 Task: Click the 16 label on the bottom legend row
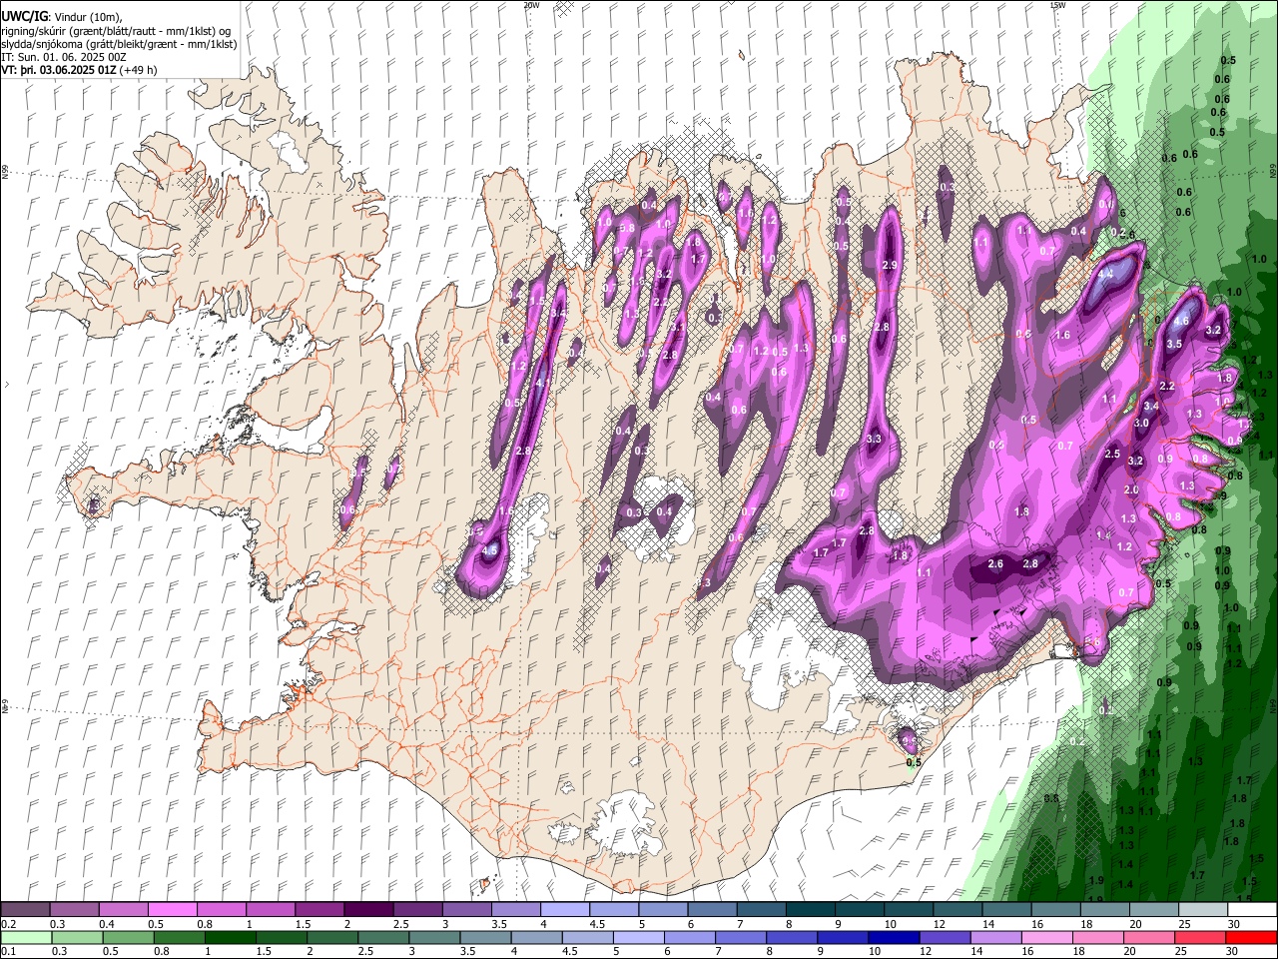coord(1027,951)
